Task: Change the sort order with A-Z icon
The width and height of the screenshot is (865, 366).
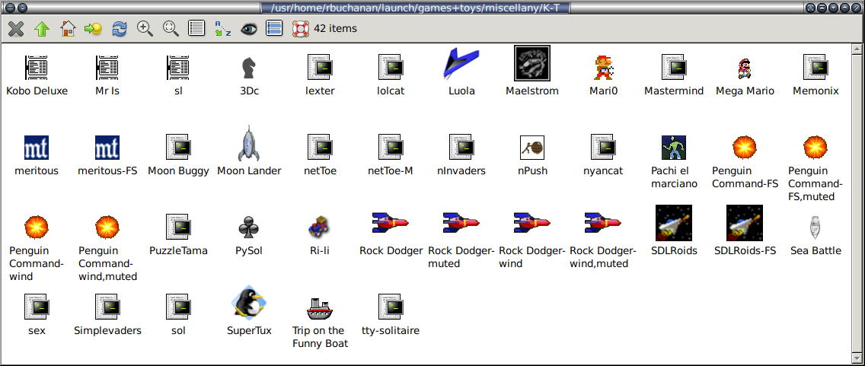Action: pos(222,28)
